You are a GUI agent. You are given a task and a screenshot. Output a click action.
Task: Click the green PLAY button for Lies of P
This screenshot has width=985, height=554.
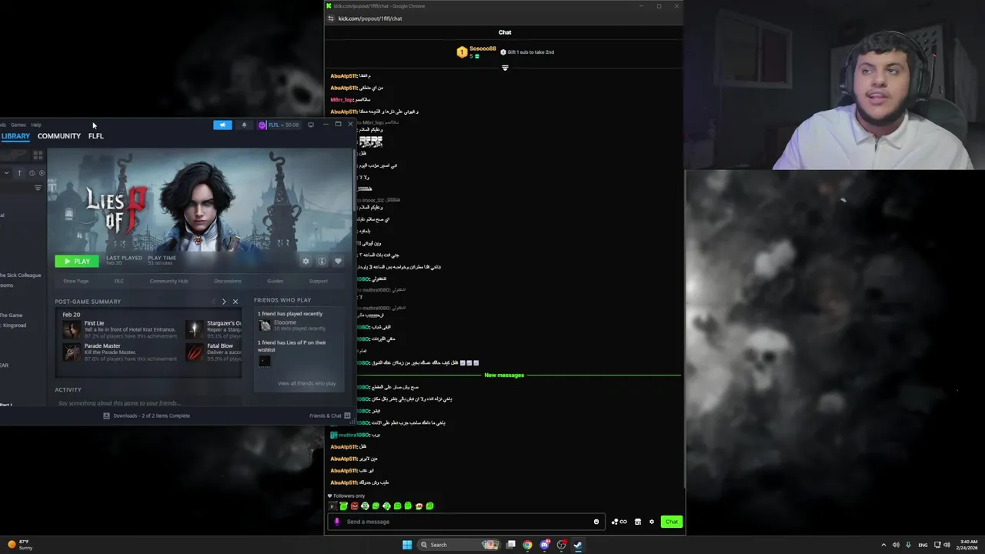(77, 261)
